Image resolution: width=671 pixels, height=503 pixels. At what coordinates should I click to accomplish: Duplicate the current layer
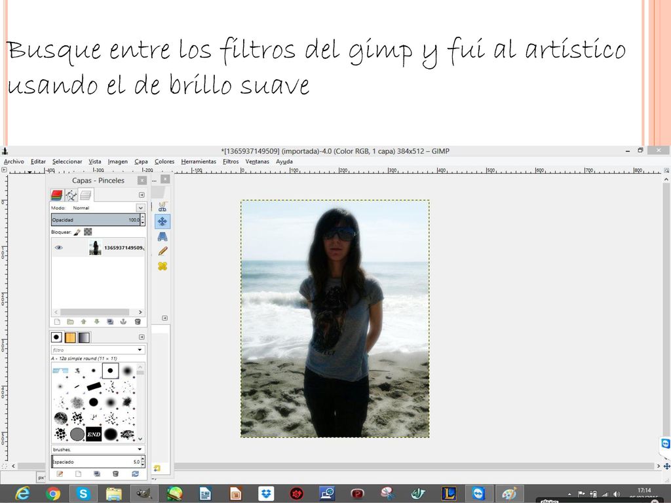(110, 322)
